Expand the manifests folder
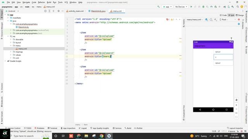The height and width of the screenshot is (139, 248). point(8,18)
